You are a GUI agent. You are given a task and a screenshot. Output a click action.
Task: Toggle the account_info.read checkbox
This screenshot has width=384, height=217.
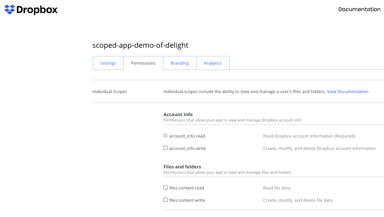[x=165, y=135]
